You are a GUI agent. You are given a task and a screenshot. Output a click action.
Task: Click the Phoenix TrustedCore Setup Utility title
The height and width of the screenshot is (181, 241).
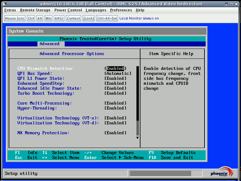[x=105, y=39]
